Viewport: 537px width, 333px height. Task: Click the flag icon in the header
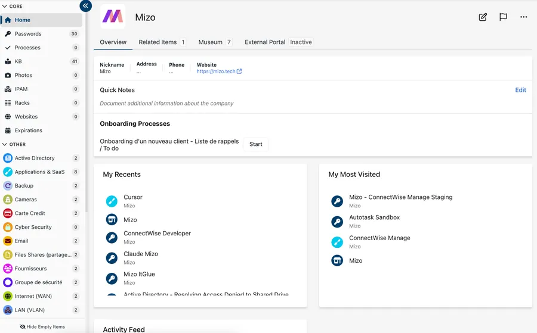click(503, 17)
